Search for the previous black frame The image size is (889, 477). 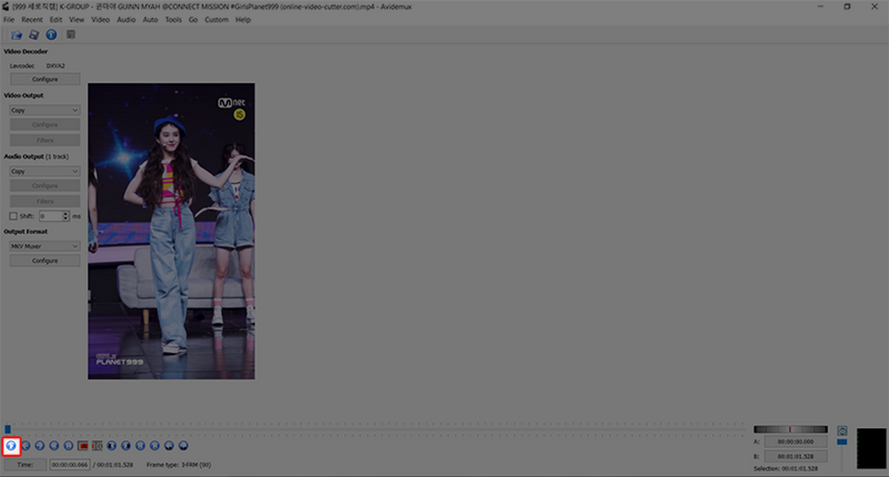[x=112, y=446]
